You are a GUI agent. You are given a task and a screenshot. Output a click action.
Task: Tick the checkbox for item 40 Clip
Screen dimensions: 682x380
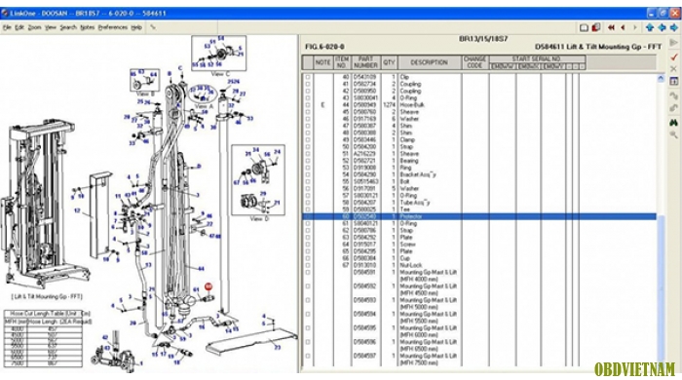coord(308,77)
